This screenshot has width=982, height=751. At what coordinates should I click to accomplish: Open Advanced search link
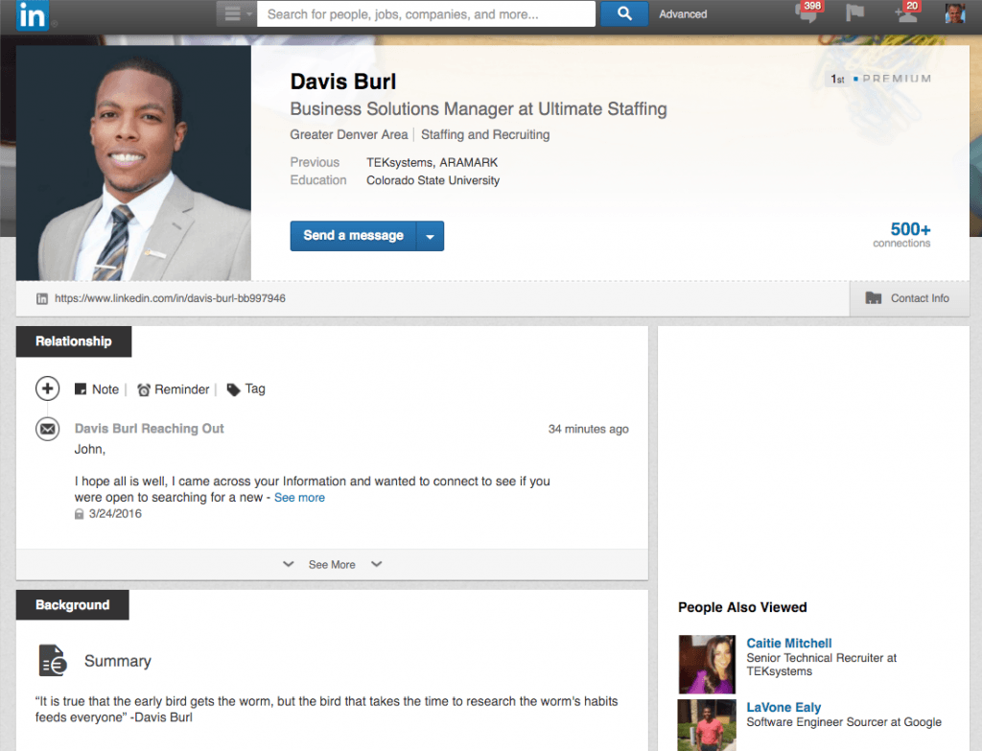click(x=683, y=14)
